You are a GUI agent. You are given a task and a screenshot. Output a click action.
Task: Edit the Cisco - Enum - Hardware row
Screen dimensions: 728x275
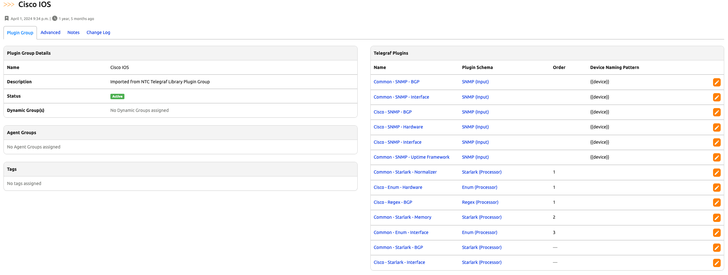[x=717, y=188]
